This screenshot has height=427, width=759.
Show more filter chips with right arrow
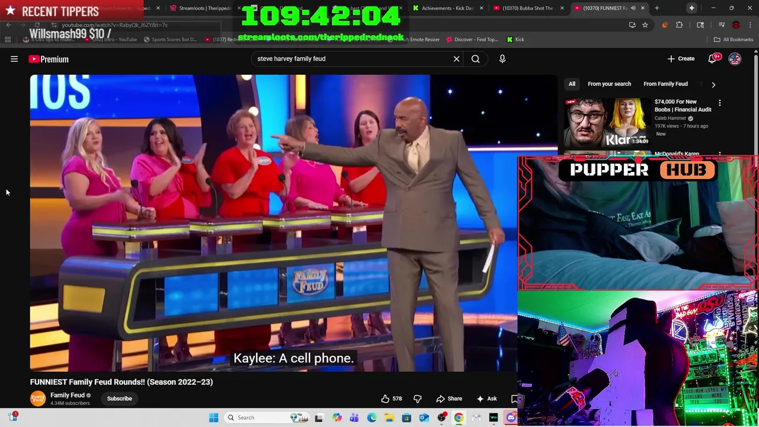[713, 85]
